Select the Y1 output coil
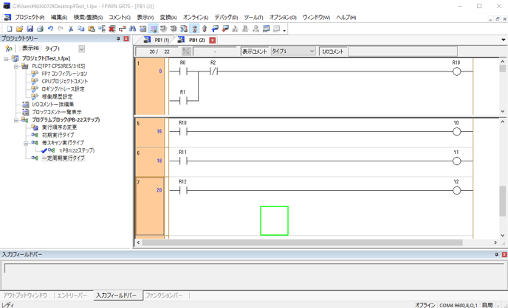This screenshot has height=308, width=508. [x=456, y=161]
